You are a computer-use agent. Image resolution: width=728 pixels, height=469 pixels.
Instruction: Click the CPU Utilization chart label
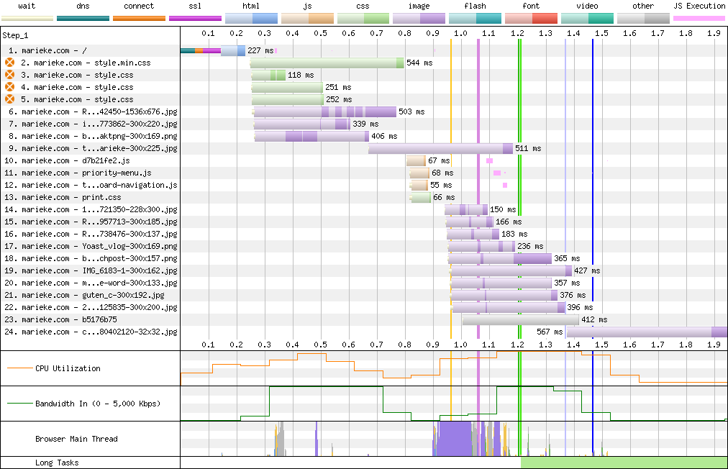click(x=68, y=368)
